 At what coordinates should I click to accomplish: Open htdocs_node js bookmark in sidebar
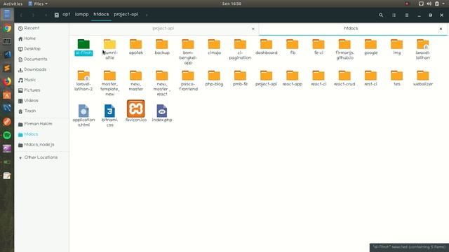pyautogui.click(x=41, y=145)
